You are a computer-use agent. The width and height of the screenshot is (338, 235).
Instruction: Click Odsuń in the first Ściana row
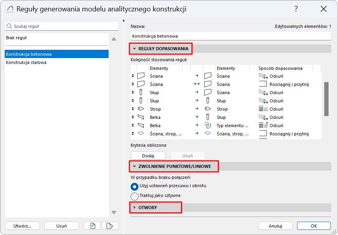tap(276, 76)
